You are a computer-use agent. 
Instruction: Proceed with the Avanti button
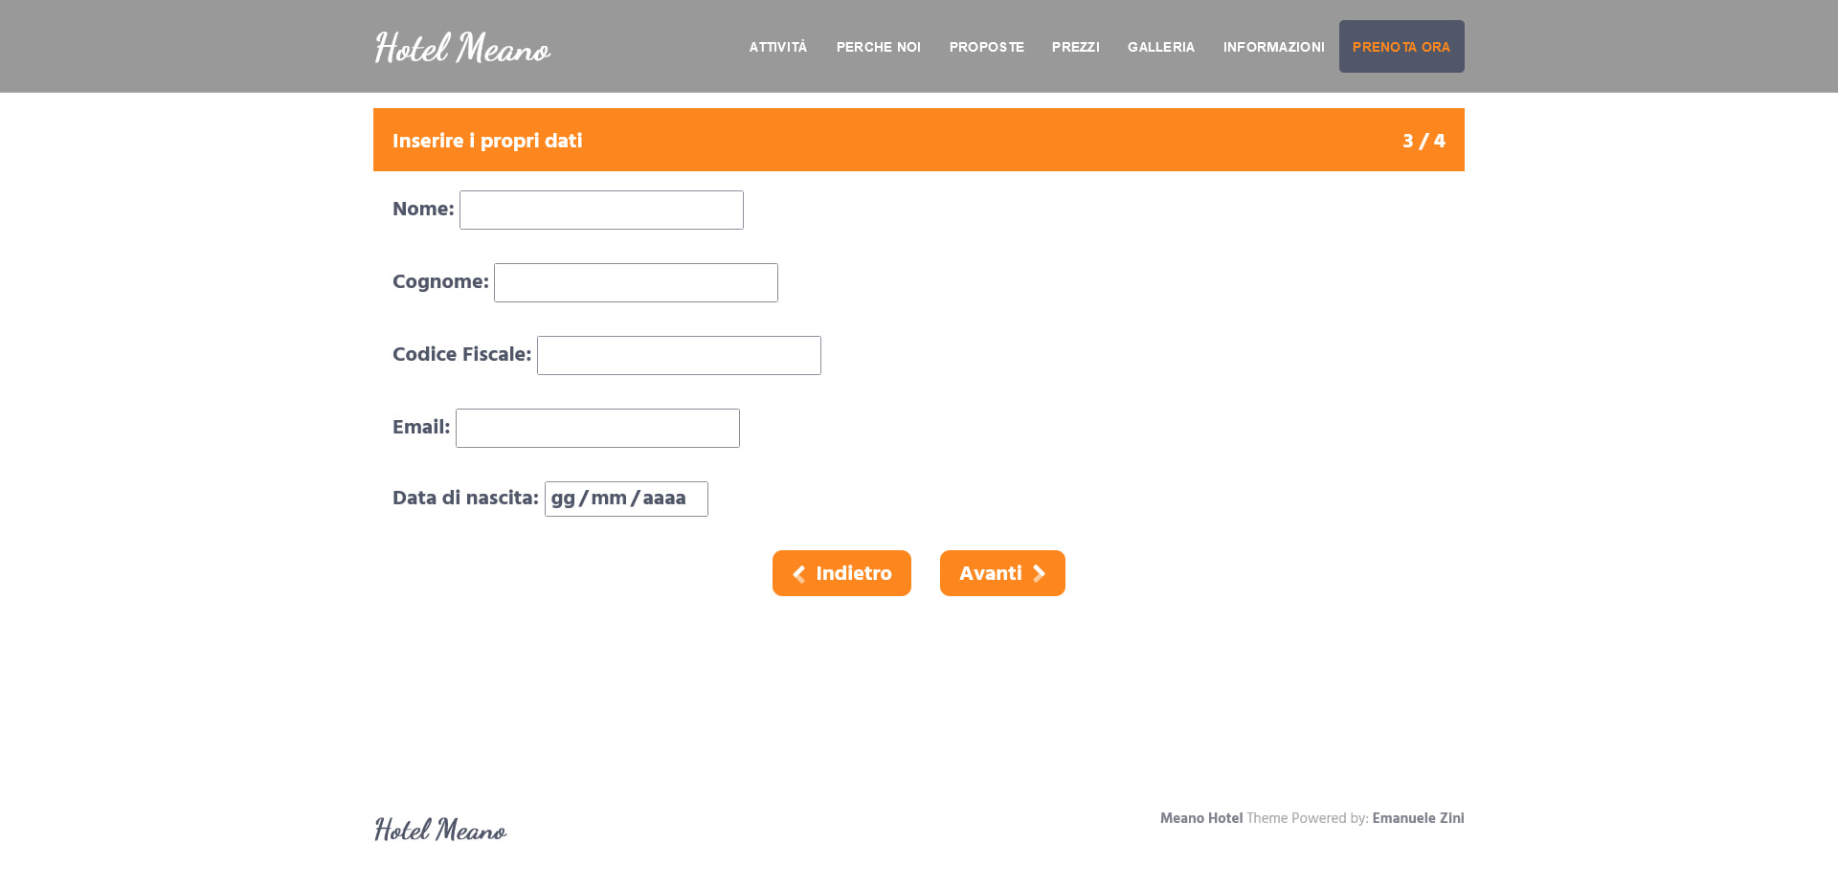[1002, 573]
